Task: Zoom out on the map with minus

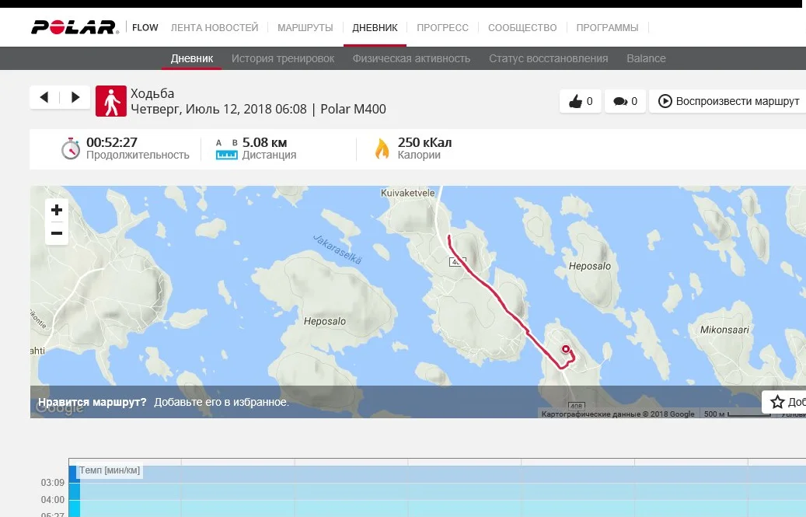Action: 57,233
